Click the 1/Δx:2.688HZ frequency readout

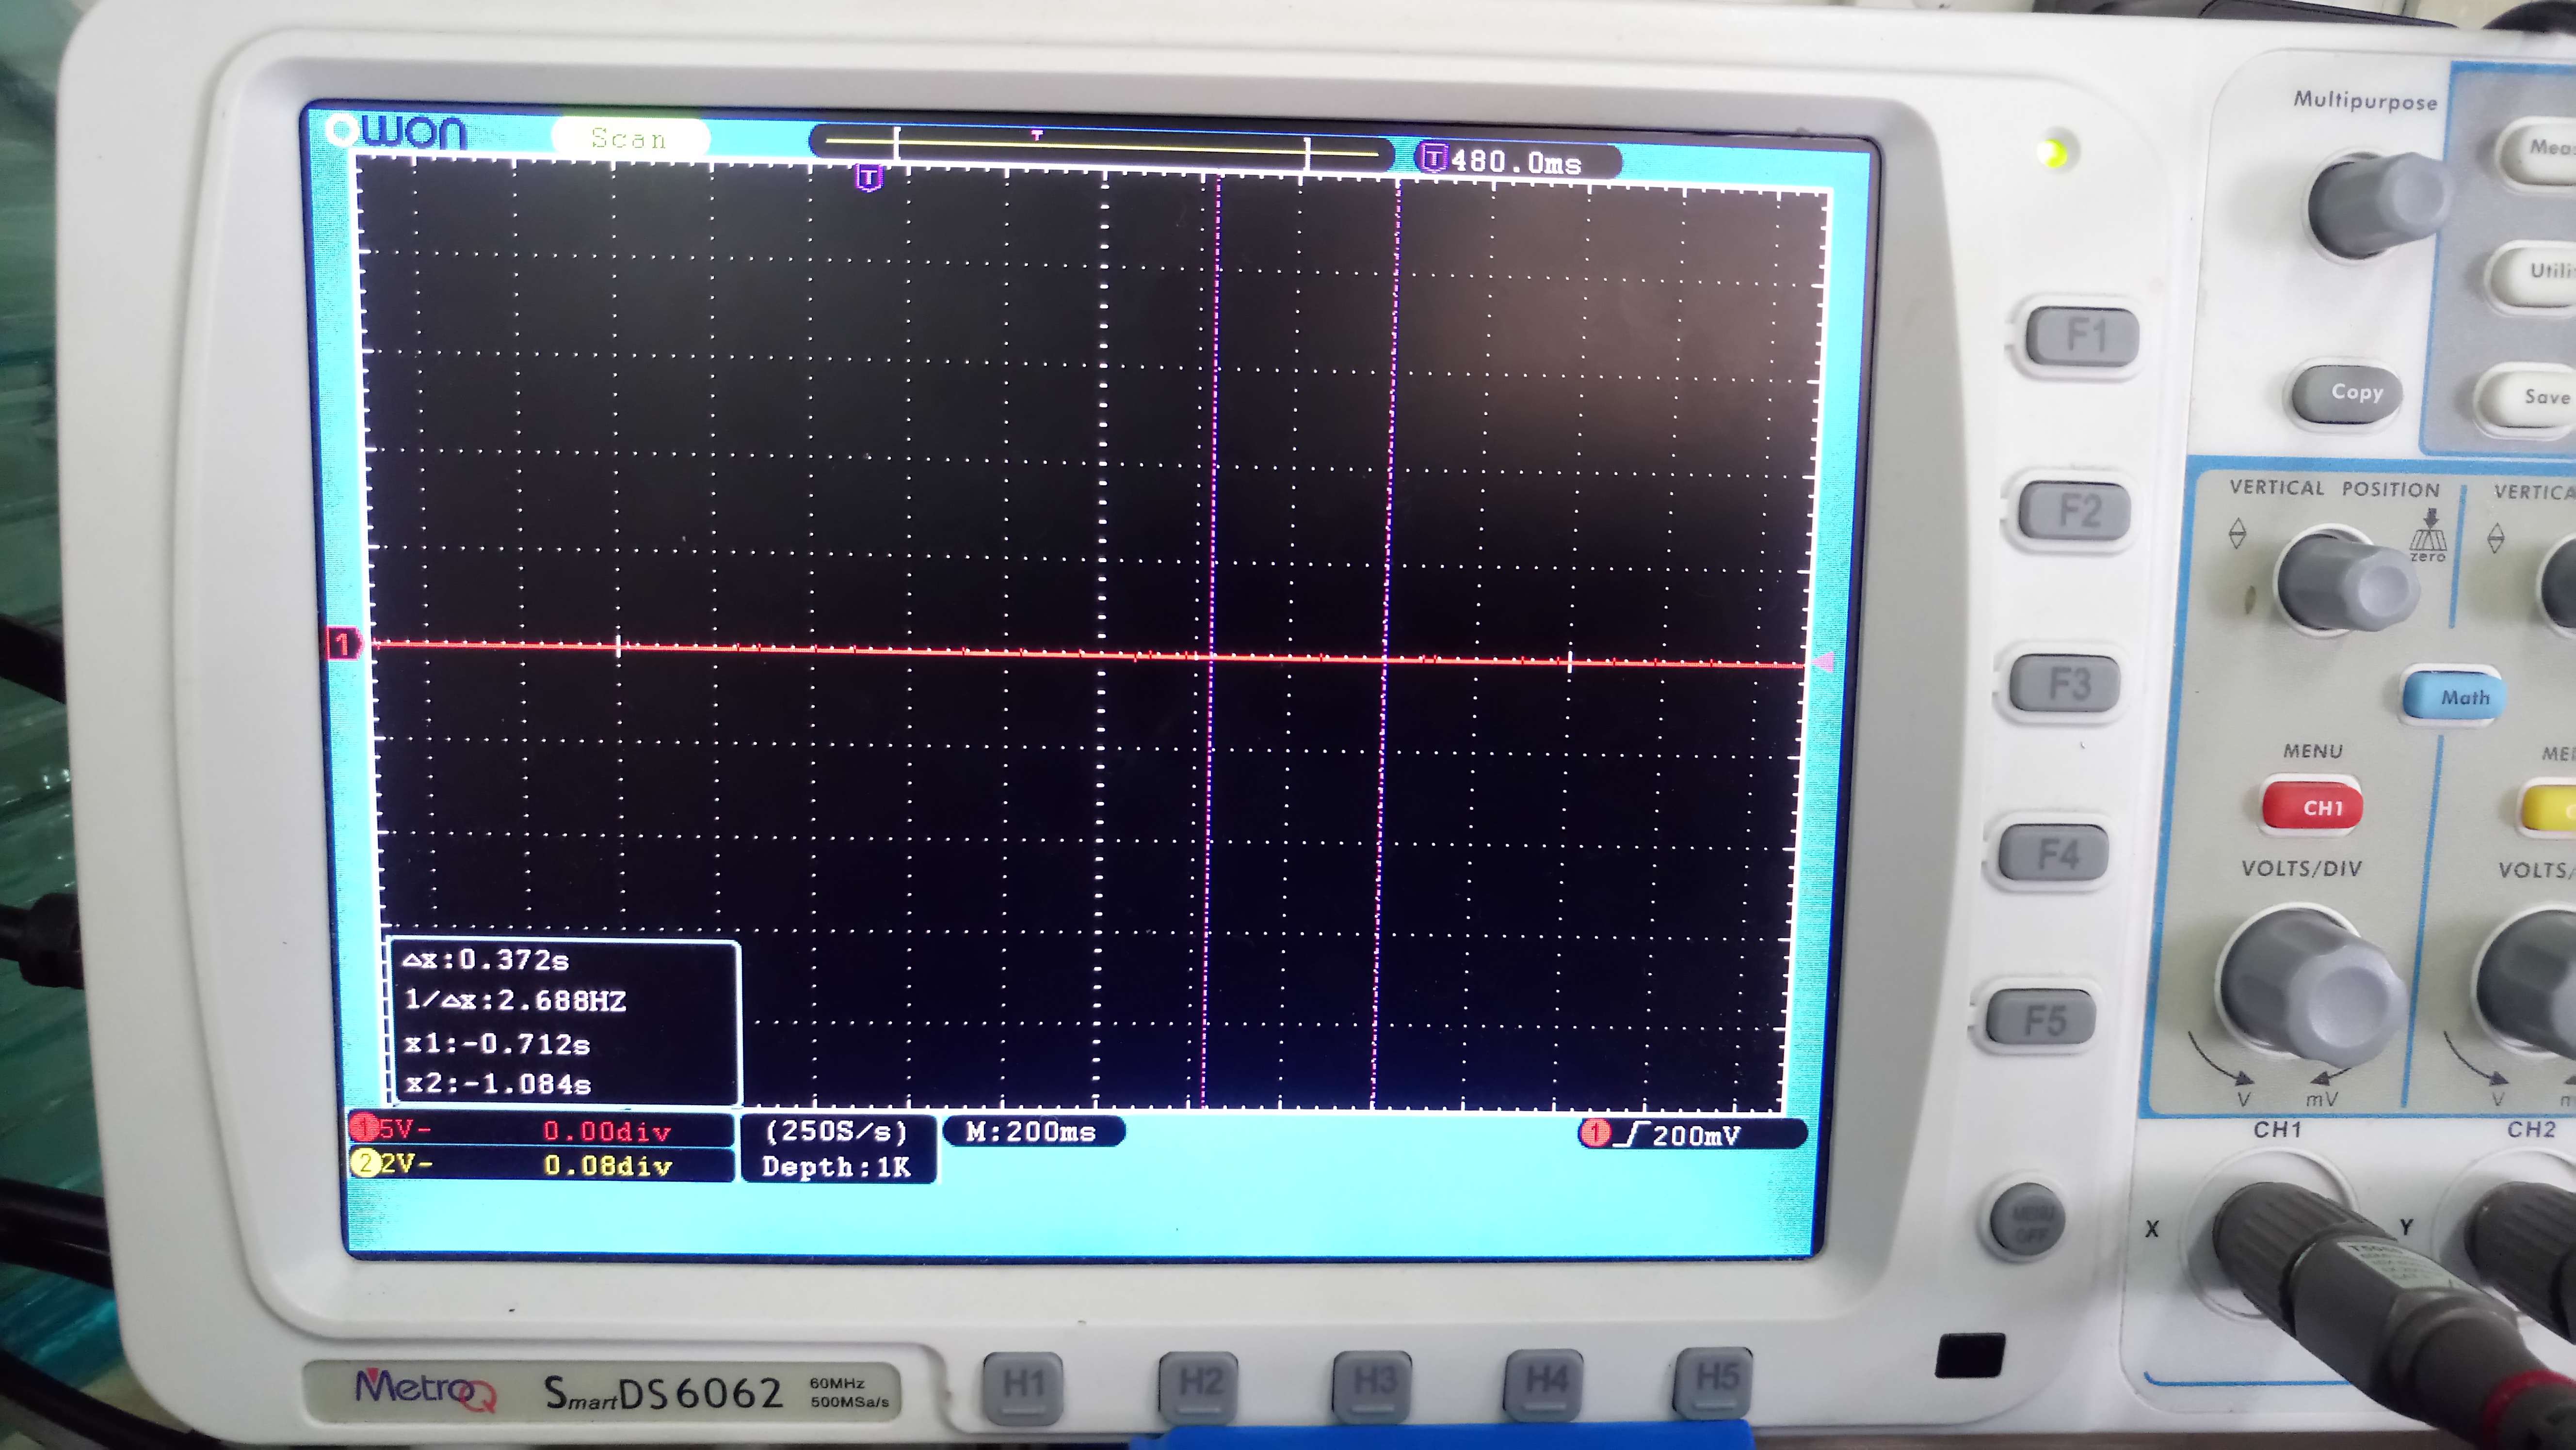tap(515, 1000)
